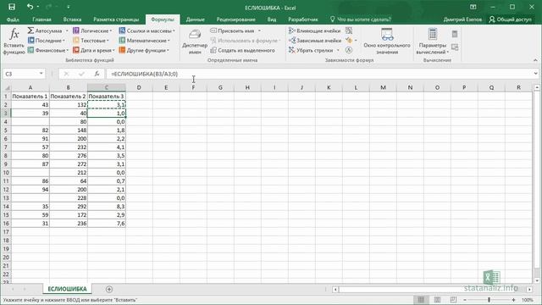Open Text functions (Текстовые)

(x=91, y=41)
